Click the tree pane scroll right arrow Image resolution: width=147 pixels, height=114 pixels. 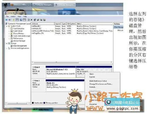coord(29,103)
